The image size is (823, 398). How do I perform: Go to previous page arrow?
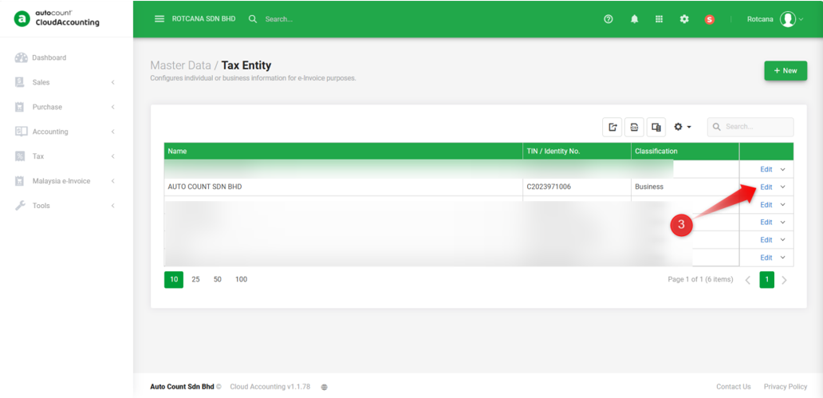748,280
